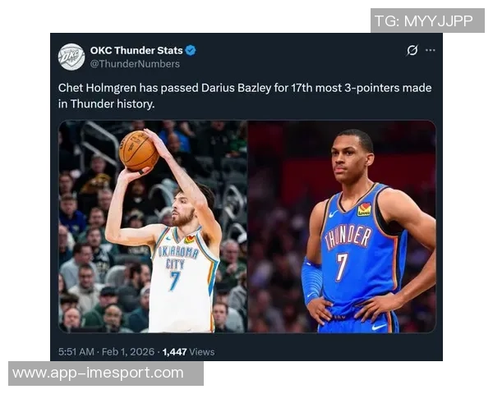
Task: Open the OKC Thunder Stats display name
Action: click(136, 50)
